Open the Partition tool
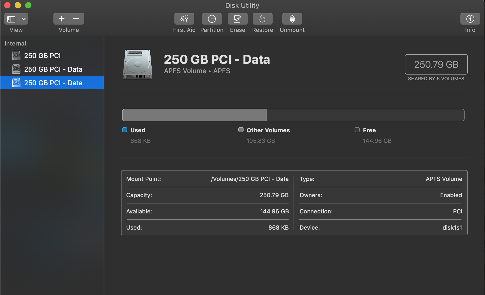This screenshot has width=485, height=295. 212,19
